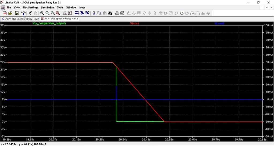
Task: Click the blue I(Load) trace label
Action: coord(219,23)
